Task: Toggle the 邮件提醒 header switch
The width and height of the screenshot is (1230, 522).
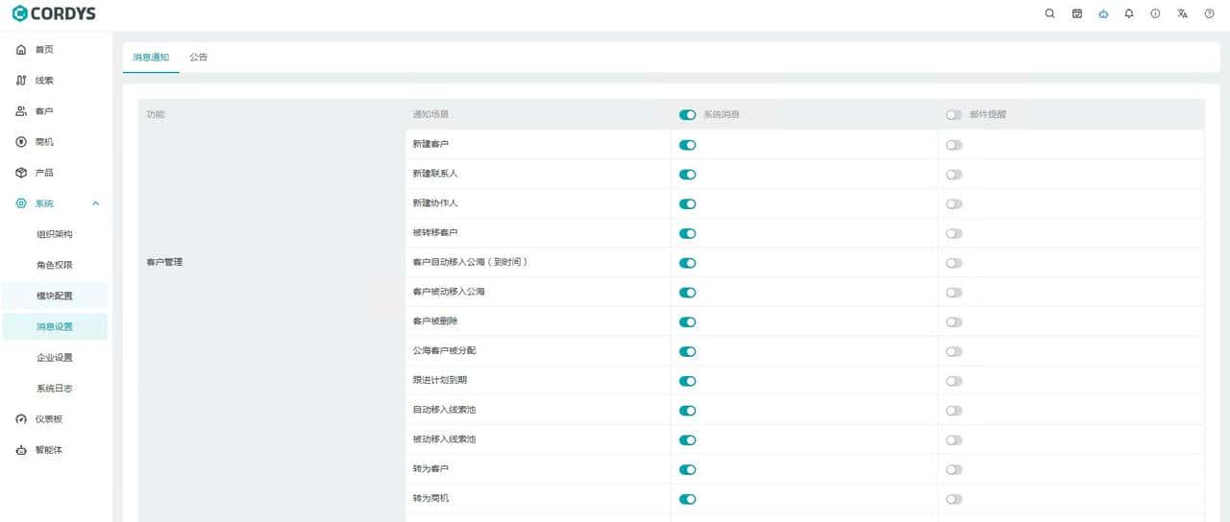Action: 953,114
